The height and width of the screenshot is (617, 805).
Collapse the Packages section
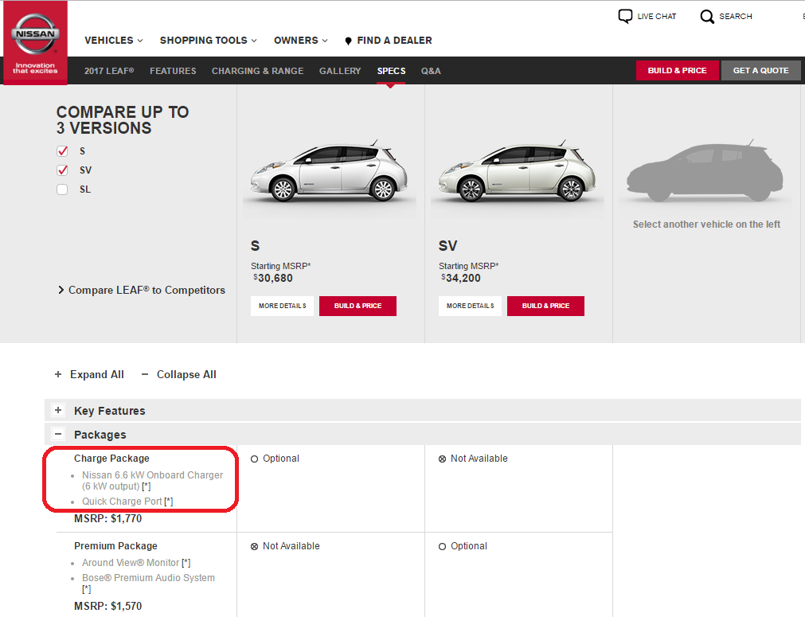click(57, 434)
